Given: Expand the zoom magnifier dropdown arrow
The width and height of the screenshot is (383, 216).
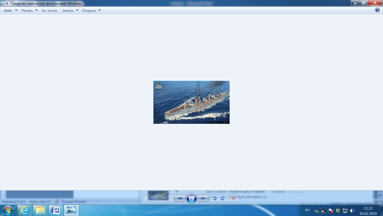Looking at the screenshot, I should [x=157, y=199].
